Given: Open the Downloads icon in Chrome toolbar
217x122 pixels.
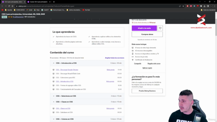Looking at the screenshot, I should click(x=204, y=6).
